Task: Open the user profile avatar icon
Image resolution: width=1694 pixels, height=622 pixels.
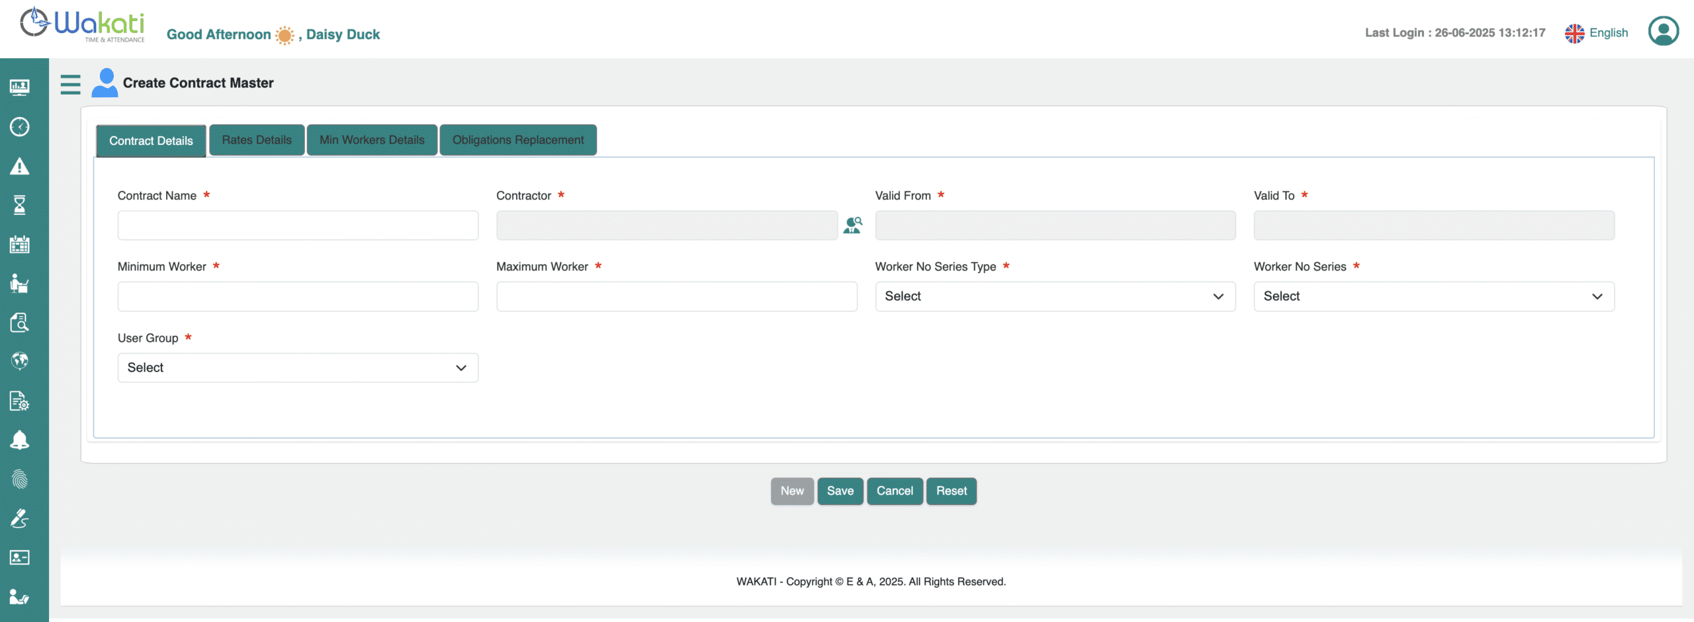Action: pyautogui.click(x=1663, y=31)
